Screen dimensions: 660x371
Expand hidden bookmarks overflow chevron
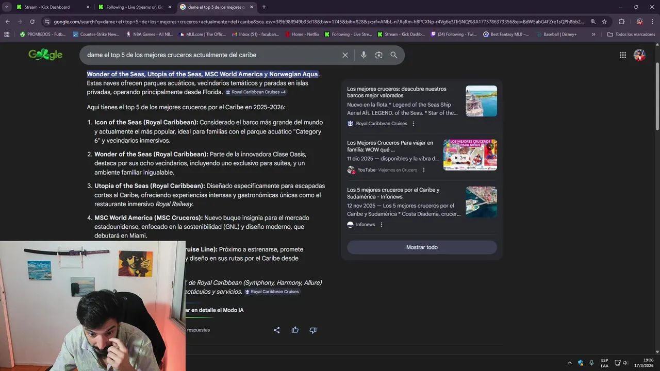tap(593, 35)
